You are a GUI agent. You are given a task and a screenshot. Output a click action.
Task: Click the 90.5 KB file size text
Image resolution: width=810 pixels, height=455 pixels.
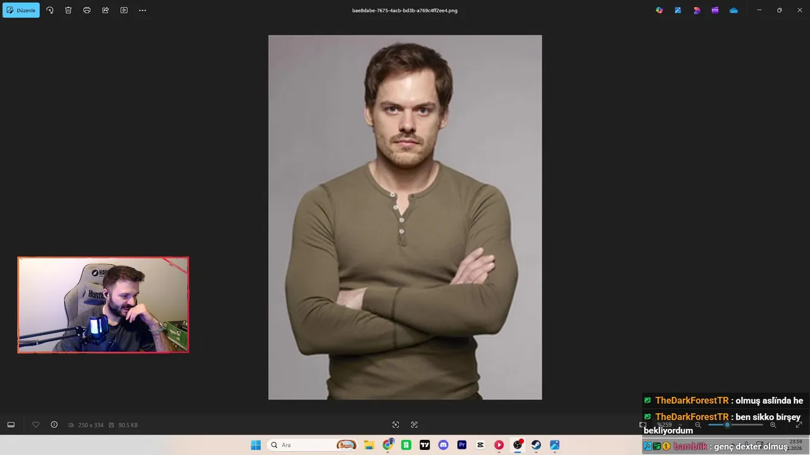[x=128, y=425]
